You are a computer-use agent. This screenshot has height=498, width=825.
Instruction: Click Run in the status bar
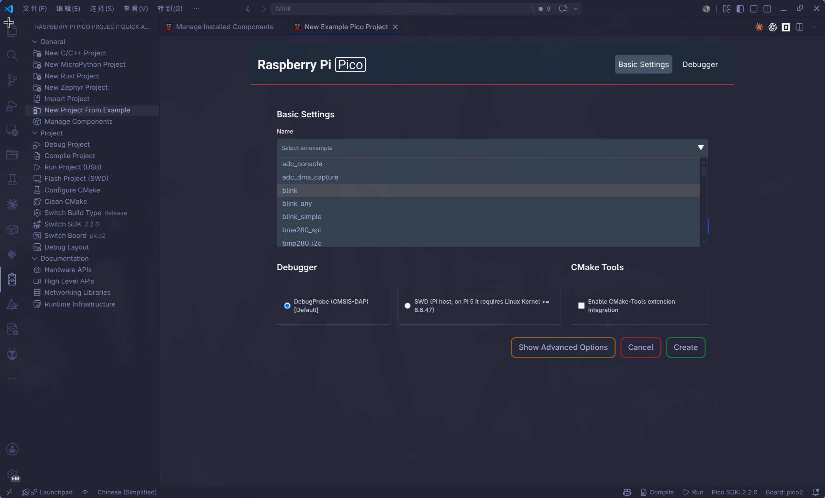(x=693, y=492)
